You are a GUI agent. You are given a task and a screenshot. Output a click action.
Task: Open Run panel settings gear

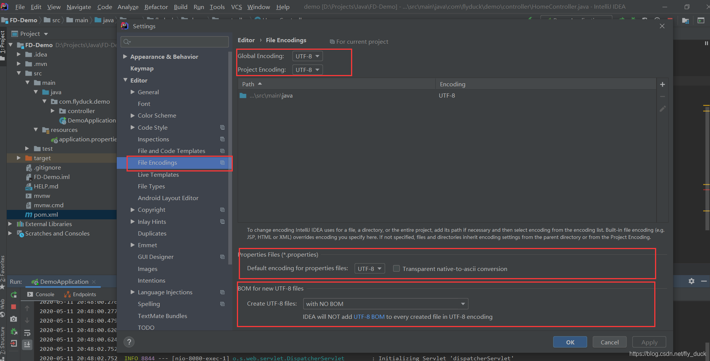692,281
